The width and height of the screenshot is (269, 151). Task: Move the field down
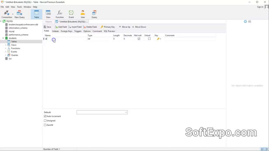[139, 27]
